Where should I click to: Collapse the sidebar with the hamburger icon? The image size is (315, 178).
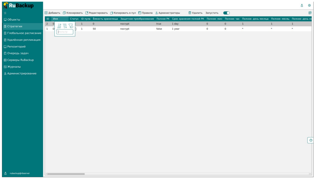point(5,13)
